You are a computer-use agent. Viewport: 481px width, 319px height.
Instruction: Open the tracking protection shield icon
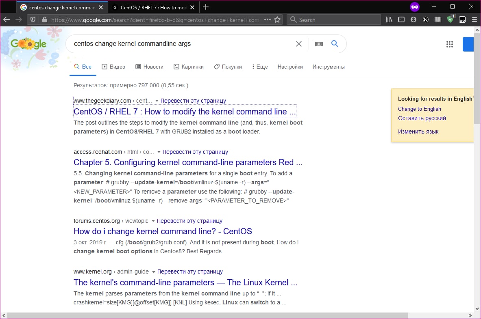(x=33, y=20)
